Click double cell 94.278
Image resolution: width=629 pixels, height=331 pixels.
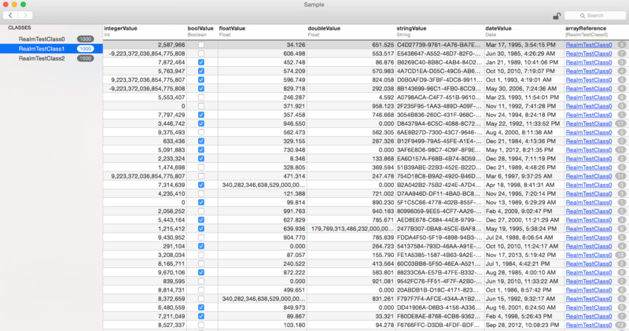[351, 325]
